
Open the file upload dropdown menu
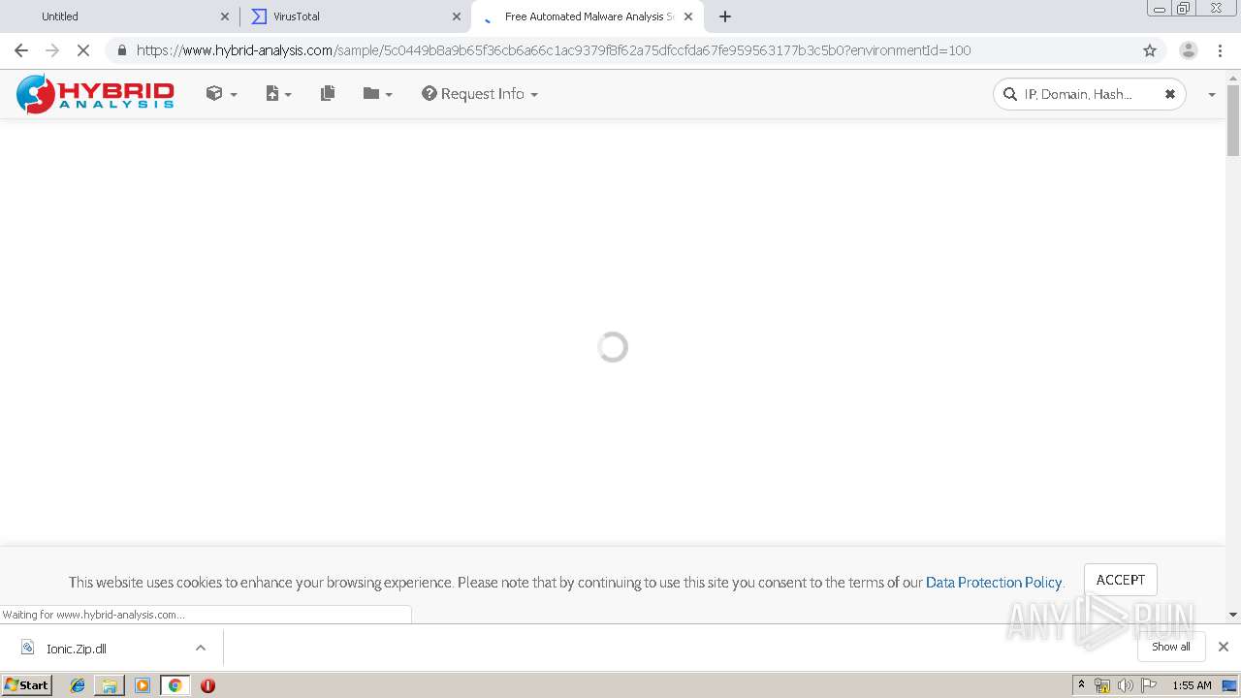click(x=278, y=94)
